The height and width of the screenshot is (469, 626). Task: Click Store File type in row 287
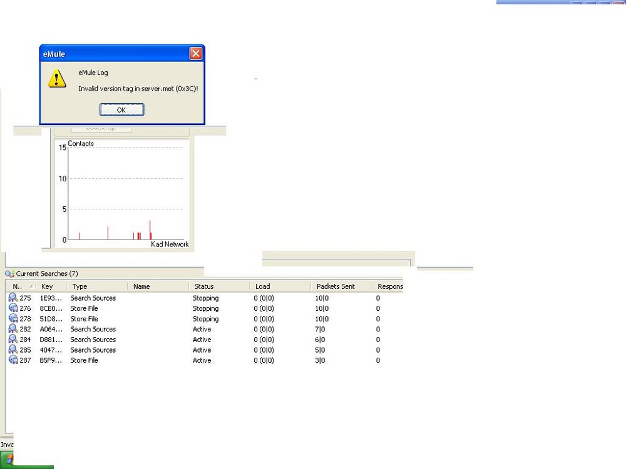(85, 360)
